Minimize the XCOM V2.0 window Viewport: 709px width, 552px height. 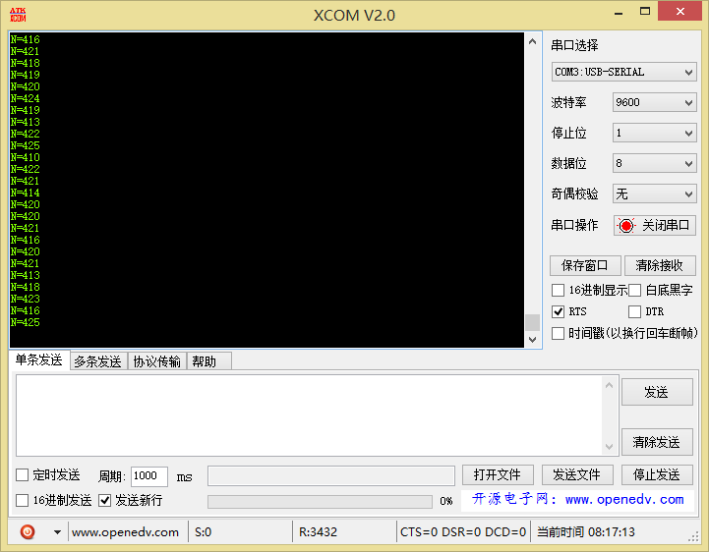[619, 13]
